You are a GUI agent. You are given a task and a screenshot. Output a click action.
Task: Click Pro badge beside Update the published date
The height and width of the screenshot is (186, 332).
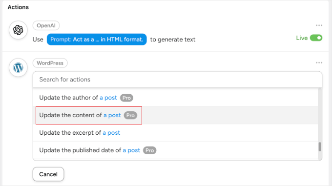pos(150,150)
